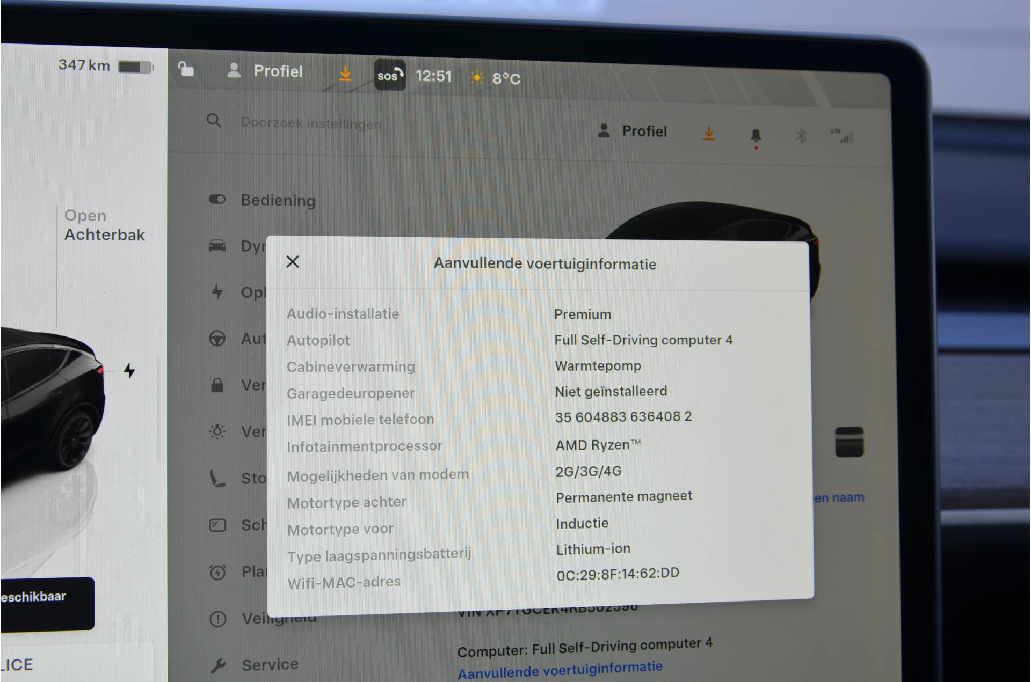Click the search magnifier icon
This screenshot has height=682, width=1031.
tap(214, 121)
